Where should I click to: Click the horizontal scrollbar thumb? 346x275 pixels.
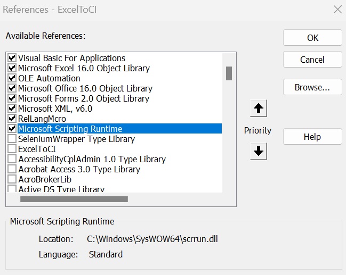tap(74, 199)
